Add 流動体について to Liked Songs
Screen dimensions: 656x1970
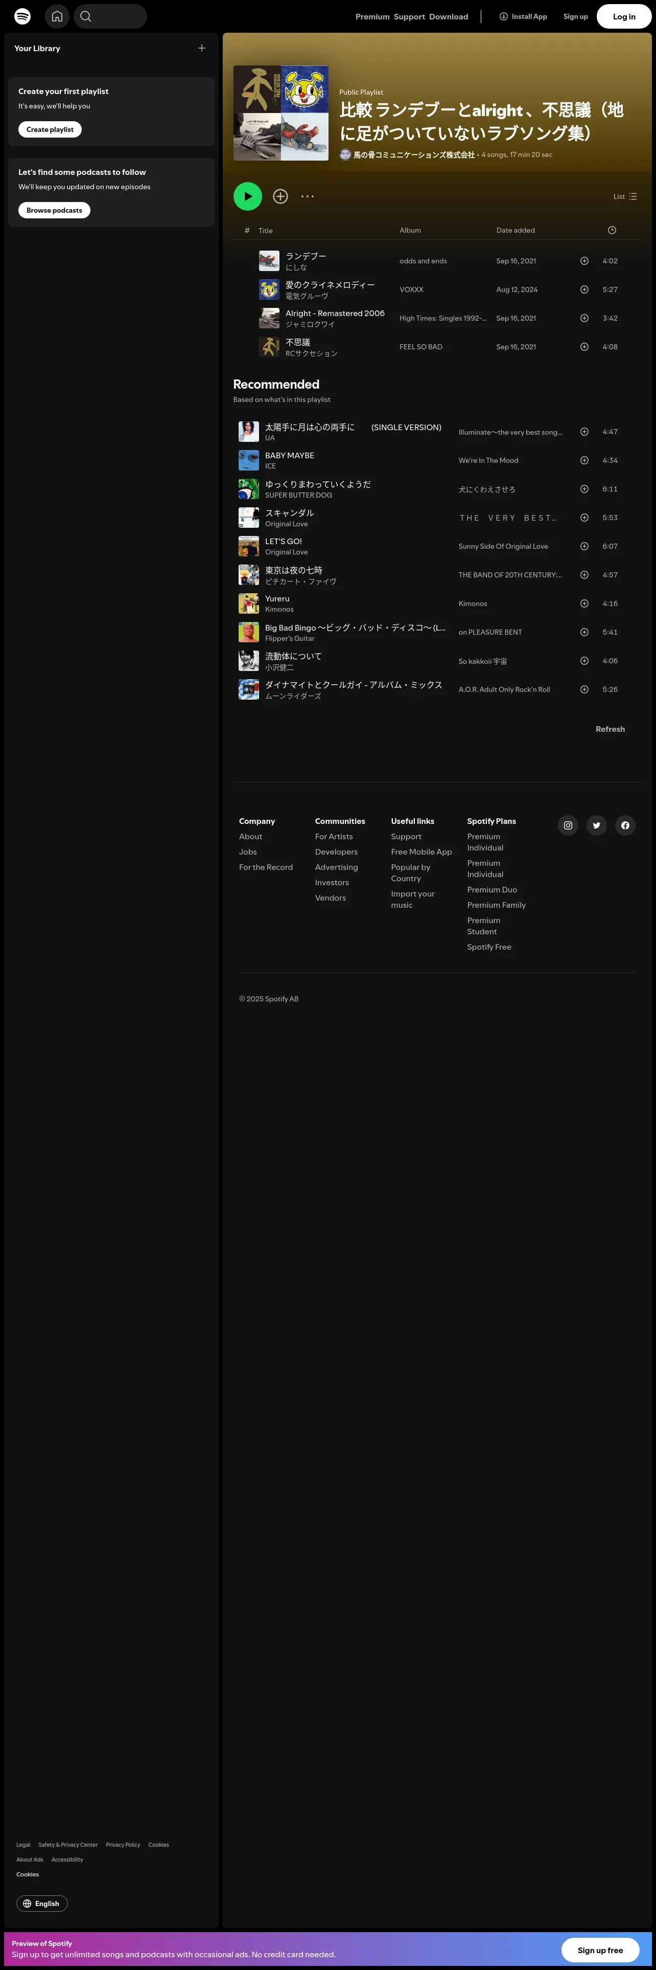[x=584, y=661]
